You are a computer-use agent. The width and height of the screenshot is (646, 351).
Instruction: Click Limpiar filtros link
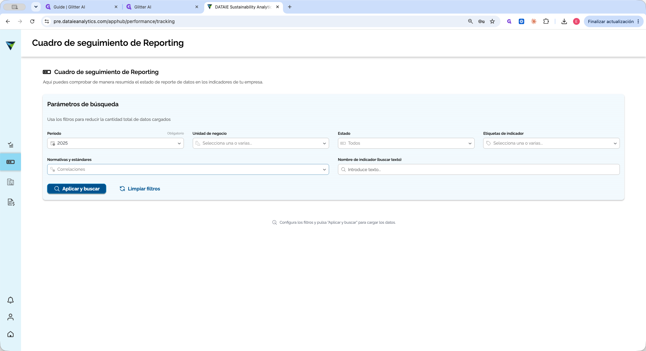140,189
